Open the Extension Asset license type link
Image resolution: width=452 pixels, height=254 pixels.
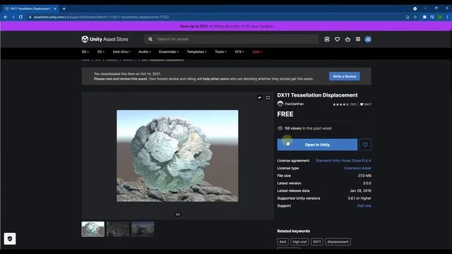point(358,168)
